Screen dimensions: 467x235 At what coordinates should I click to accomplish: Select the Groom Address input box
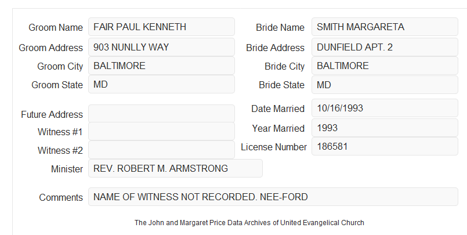pyautogui.click(x=161, y=47)
